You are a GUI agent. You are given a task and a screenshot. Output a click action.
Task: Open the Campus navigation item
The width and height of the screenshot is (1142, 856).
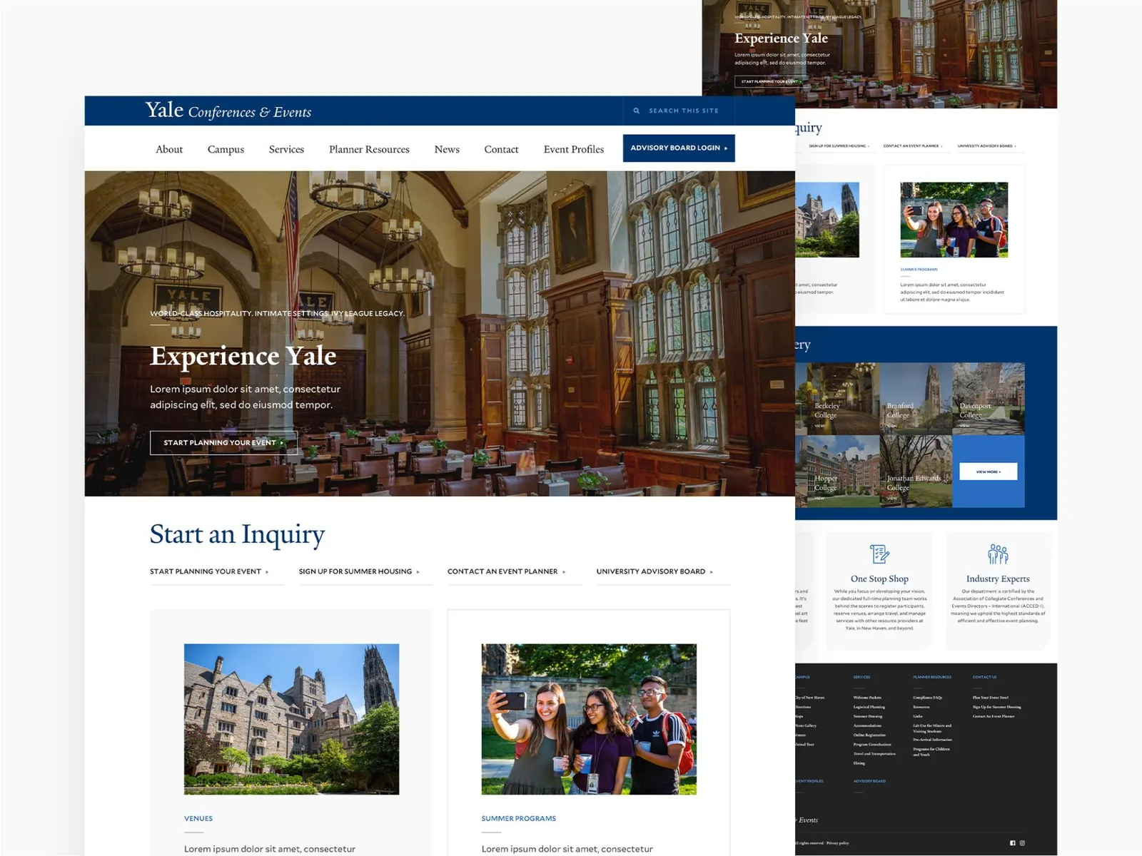click(226, 149)
